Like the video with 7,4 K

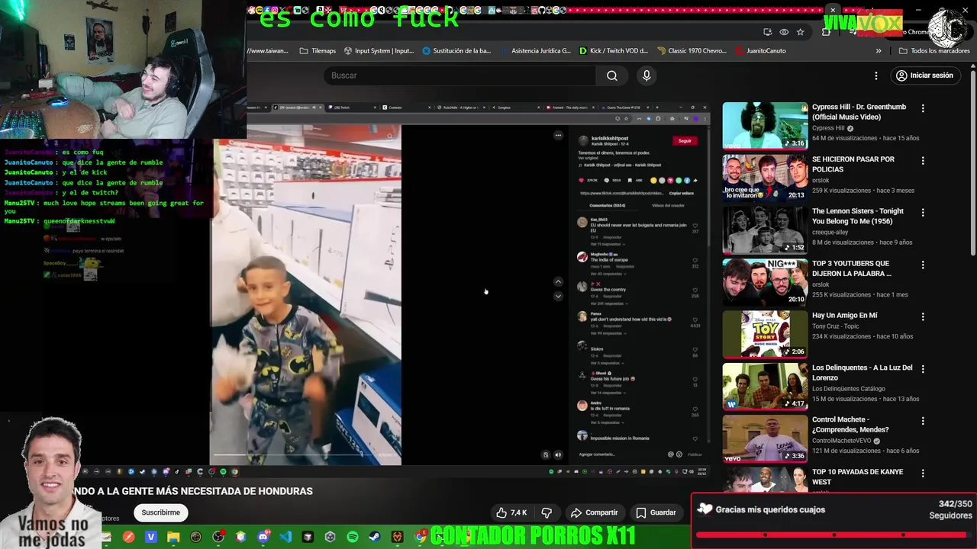point(511,512)
